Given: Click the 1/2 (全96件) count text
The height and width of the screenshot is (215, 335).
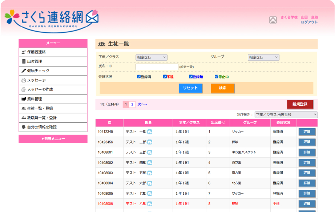Looking at the screenshot, I should [109, 104].
